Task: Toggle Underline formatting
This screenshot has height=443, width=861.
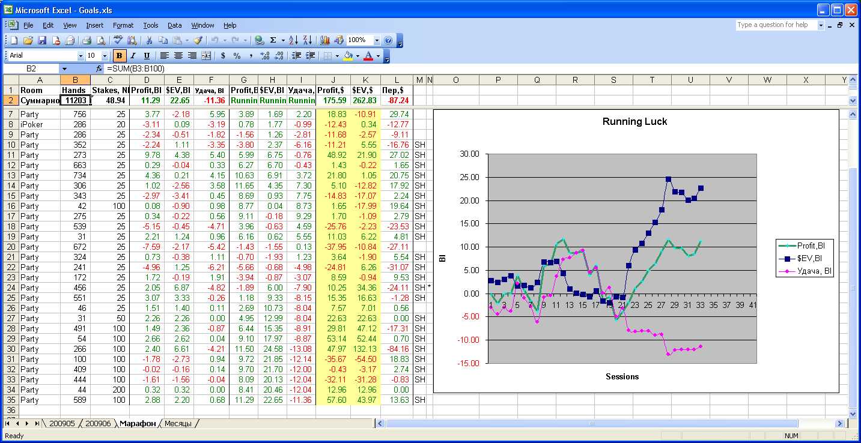Action: tap(146, 56)
